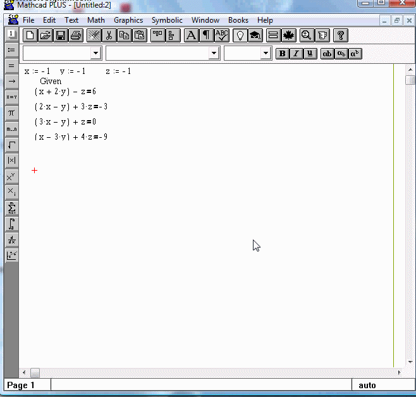Toggle bold text formatting
The image size is (416, 397).
click(x=283, y=54)
